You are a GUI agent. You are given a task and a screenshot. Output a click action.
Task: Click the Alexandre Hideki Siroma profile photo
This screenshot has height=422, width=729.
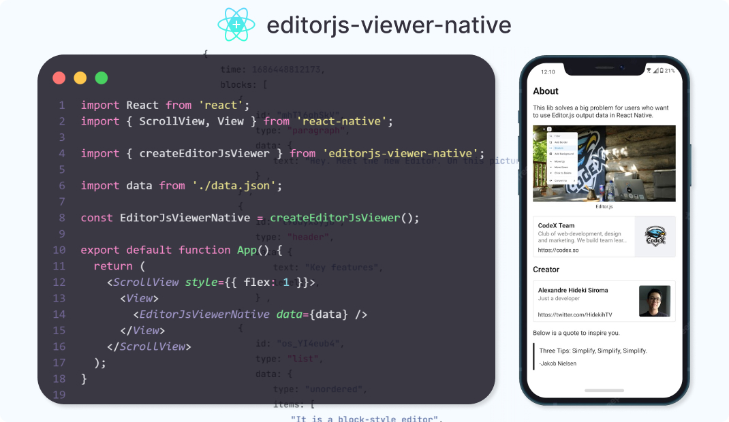click(x=655, y=301)
